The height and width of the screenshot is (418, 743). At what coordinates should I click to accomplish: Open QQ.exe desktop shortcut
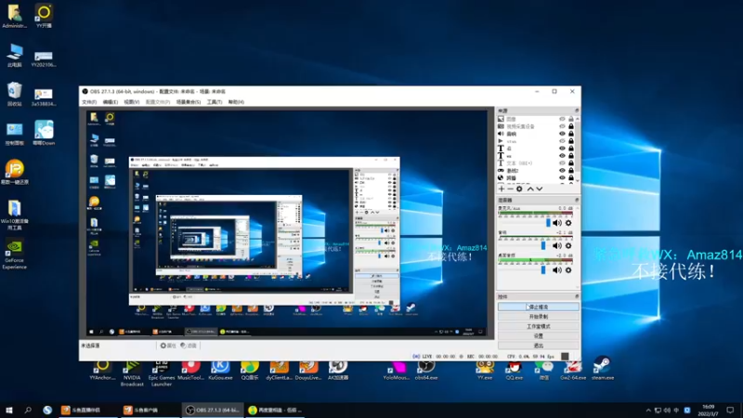pyautogui.click(x=514, y=370)
